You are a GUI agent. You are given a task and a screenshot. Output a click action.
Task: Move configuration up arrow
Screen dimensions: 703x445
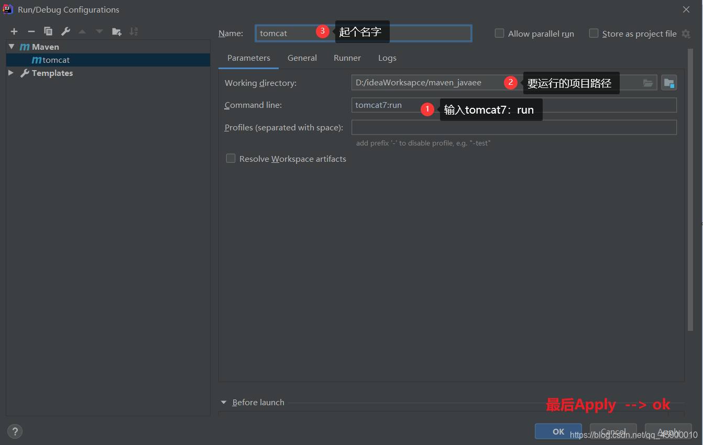point(82,31)
